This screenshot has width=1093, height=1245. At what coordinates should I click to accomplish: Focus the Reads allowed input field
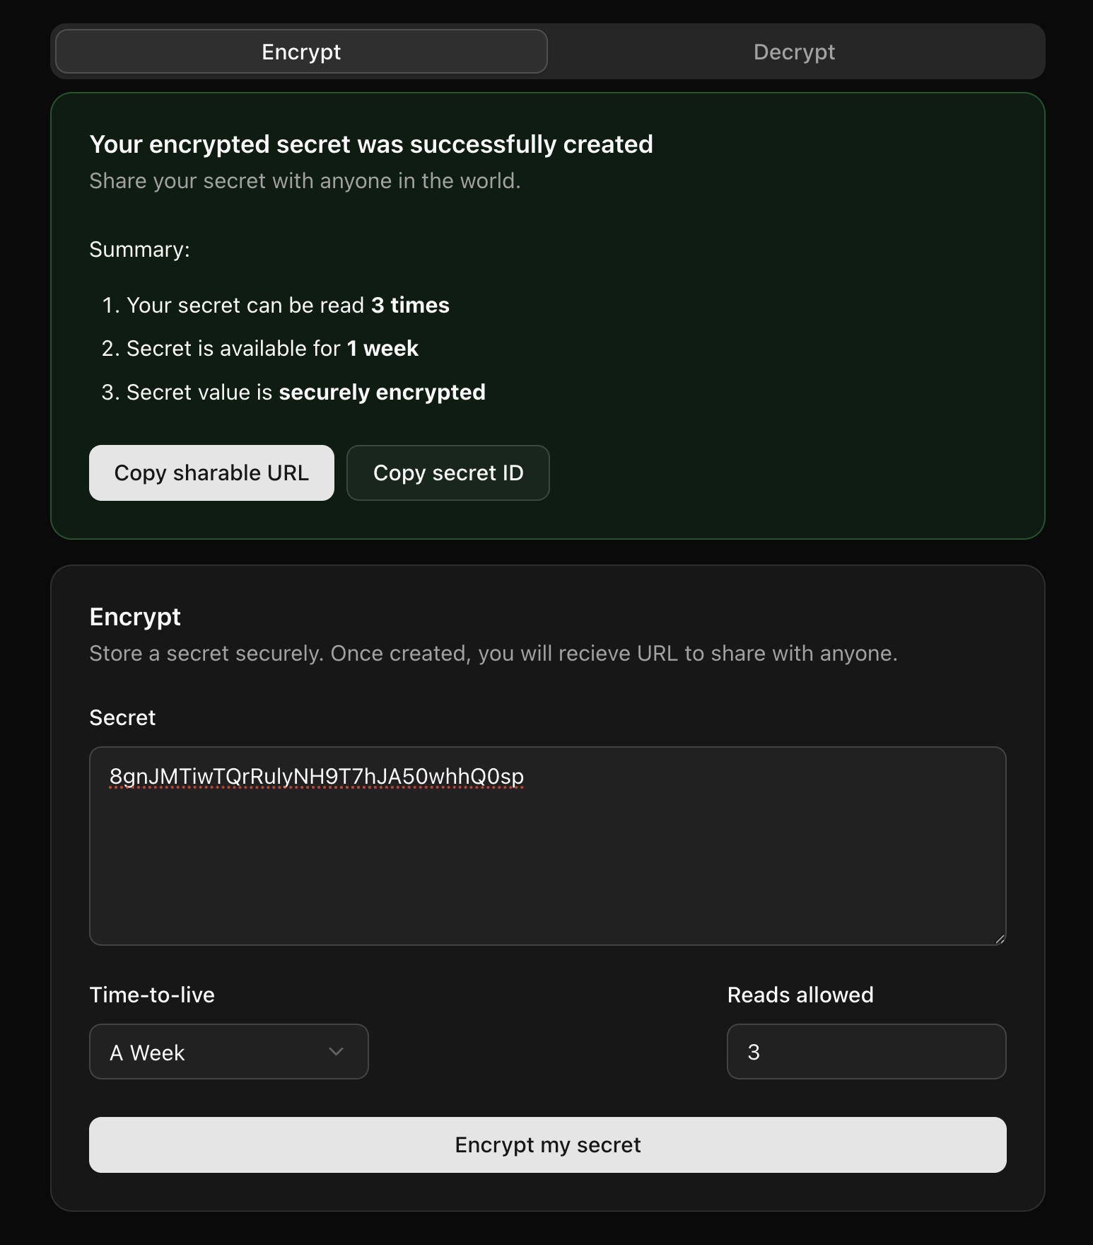866,1052
